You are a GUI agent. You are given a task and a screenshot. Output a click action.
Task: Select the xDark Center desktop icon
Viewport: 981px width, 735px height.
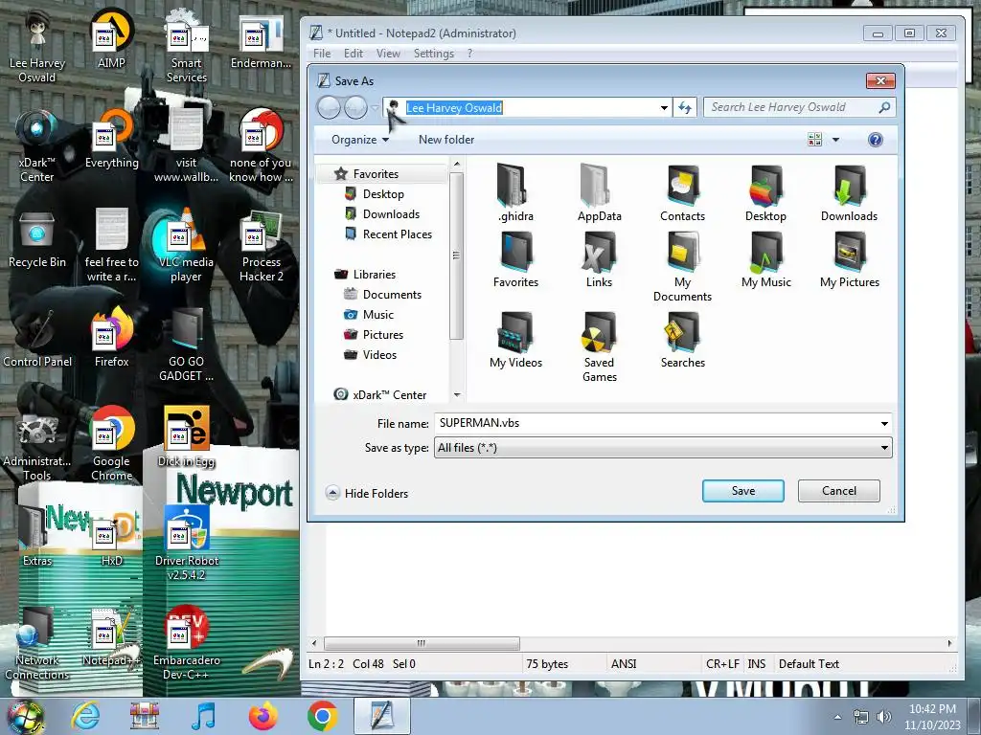point(37,146)
